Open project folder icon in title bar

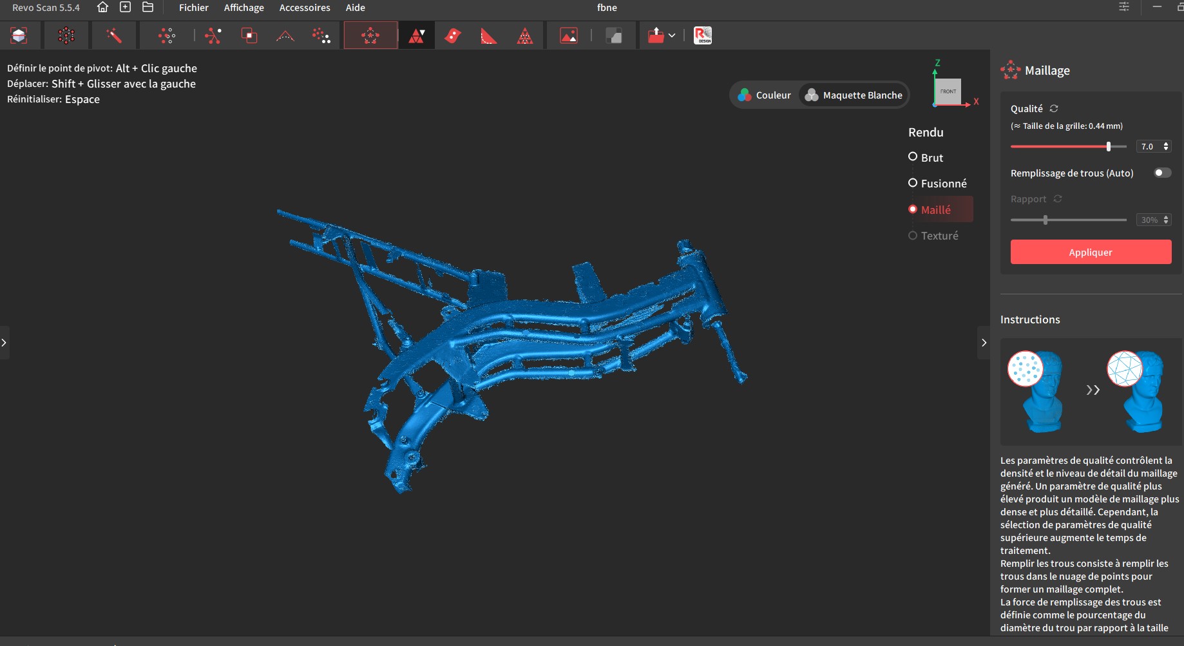pyautogui.click(x=148, y=8)
